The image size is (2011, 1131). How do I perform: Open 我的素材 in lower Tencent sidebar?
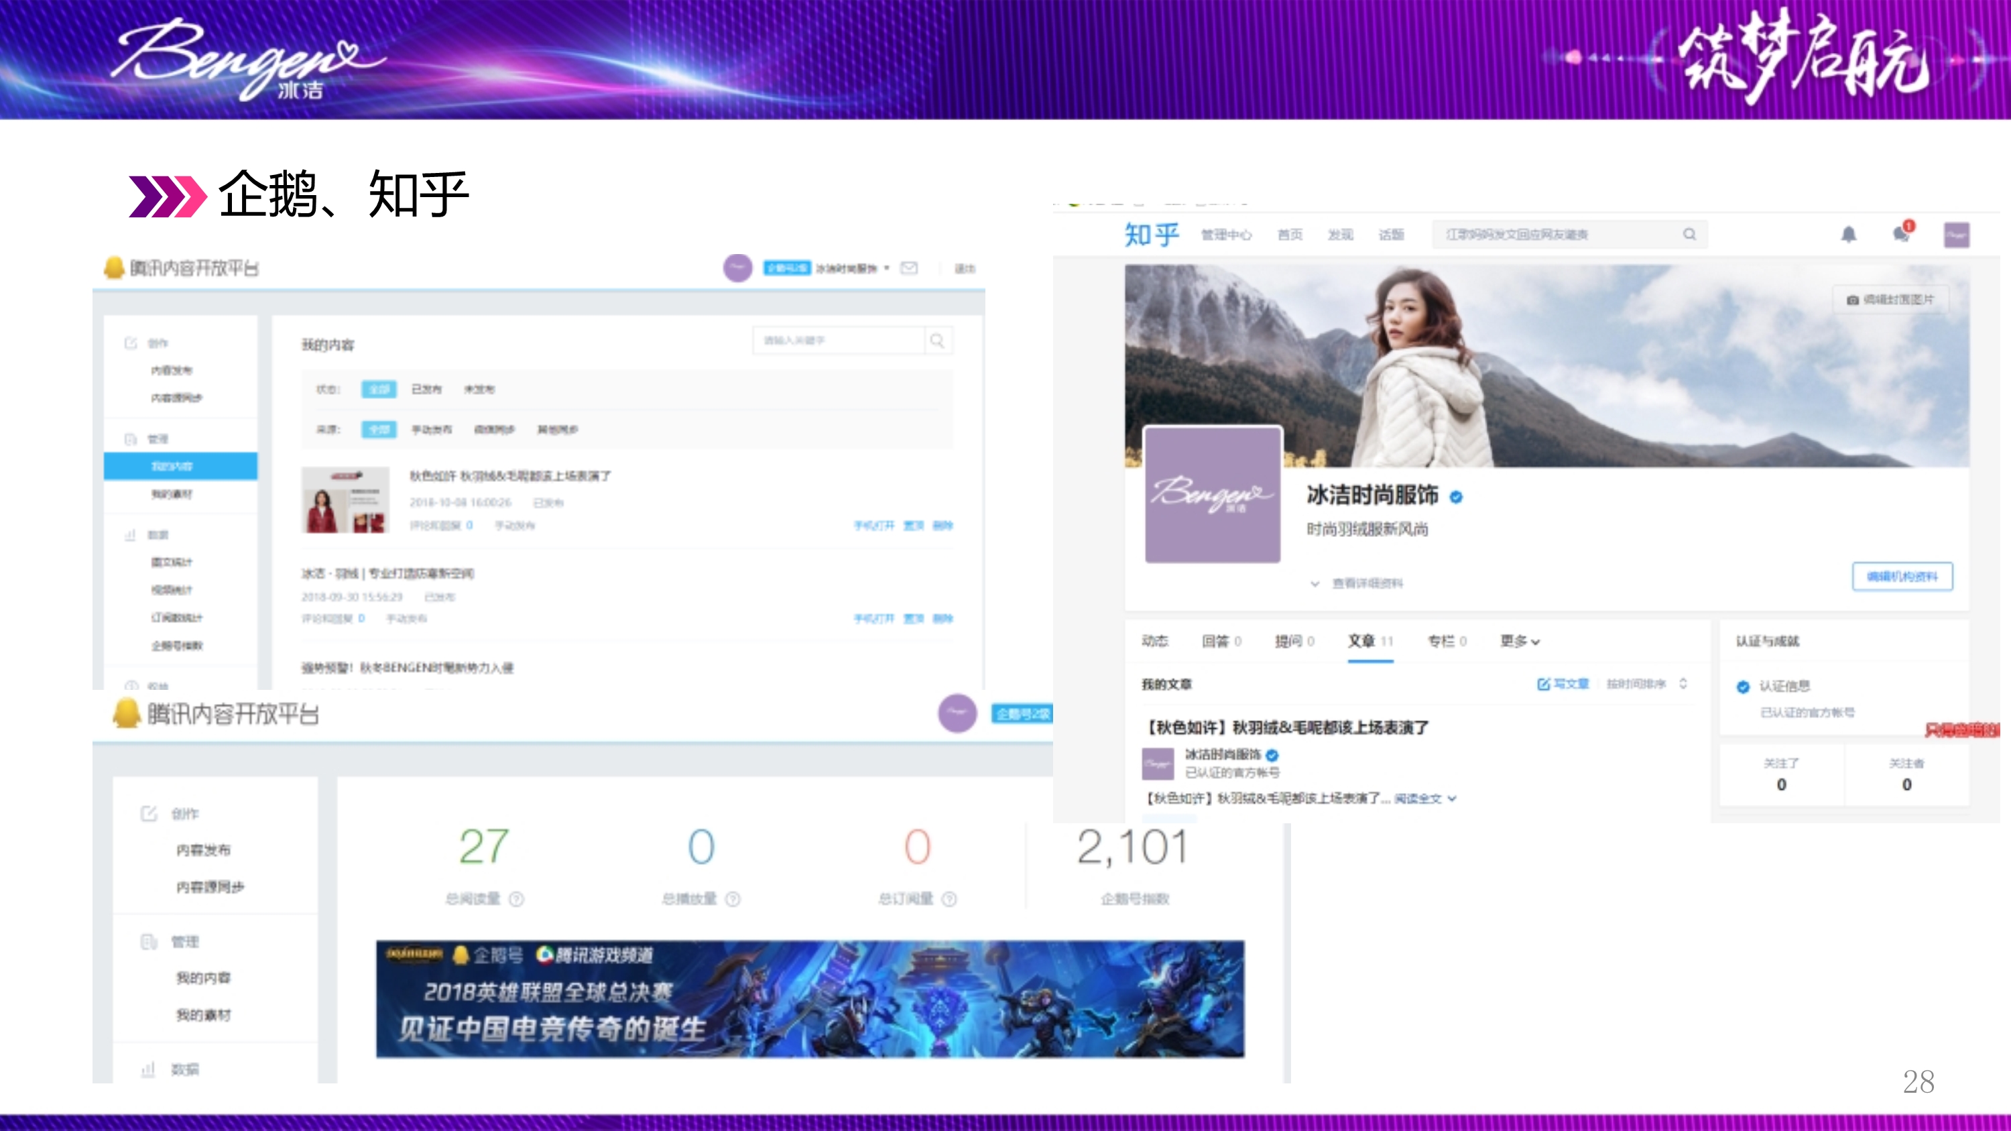[x=203, y=1016]
